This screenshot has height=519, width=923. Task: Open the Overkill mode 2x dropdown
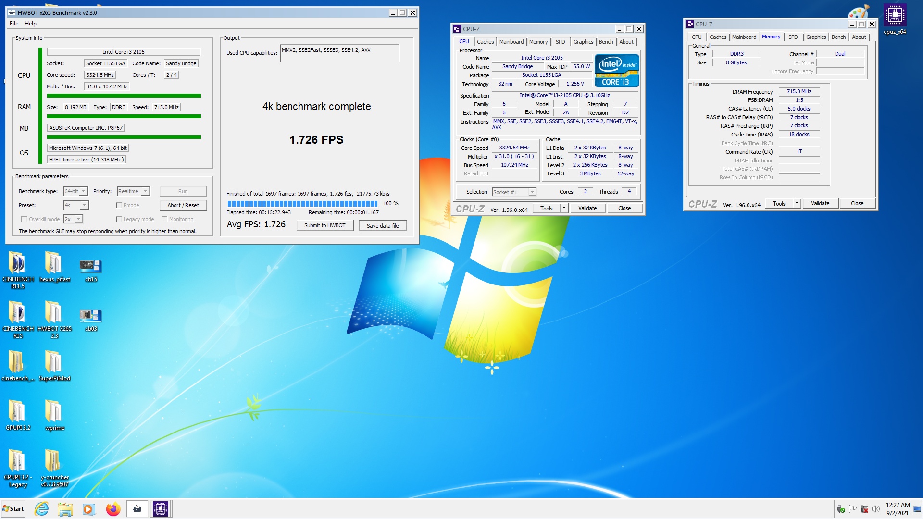73,219
